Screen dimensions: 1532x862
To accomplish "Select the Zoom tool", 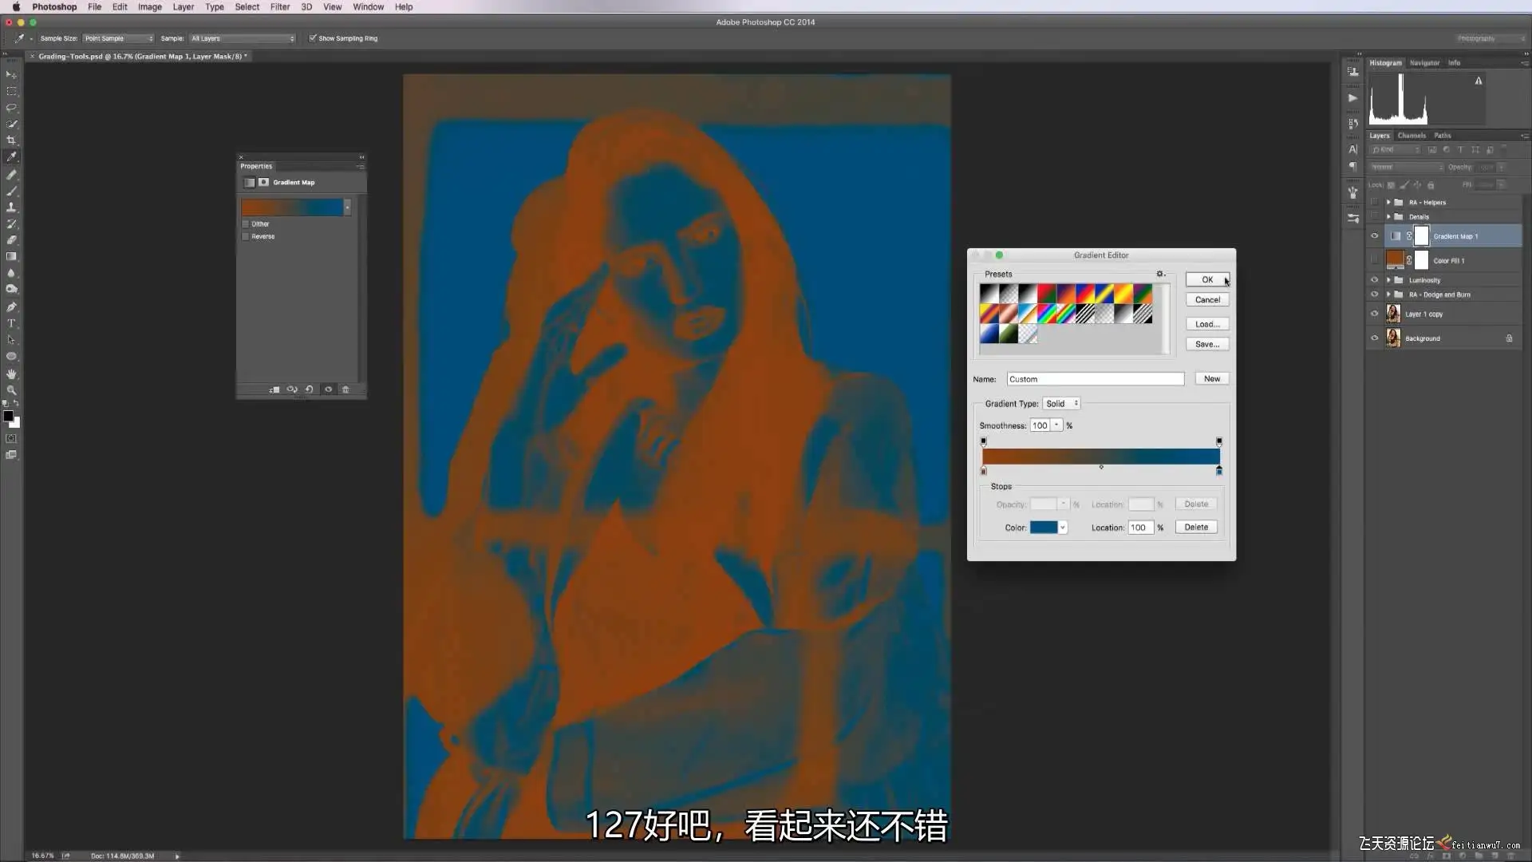I will click(11, 390).
